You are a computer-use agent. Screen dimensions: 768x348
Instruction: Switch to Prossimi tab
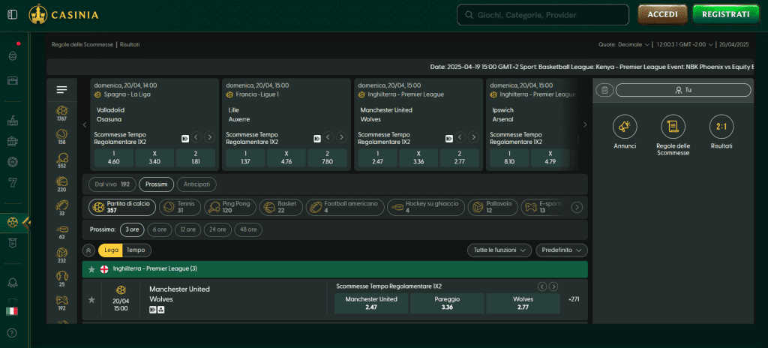[156, 184]
